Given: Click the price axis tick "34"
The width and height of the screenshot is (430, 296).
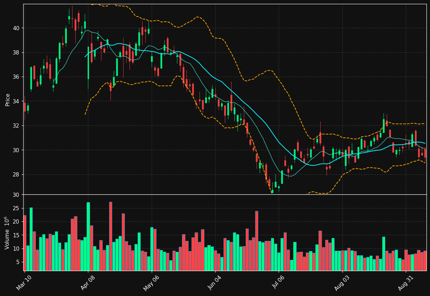Looking at the screenshot, I should [x=17, y=102].
